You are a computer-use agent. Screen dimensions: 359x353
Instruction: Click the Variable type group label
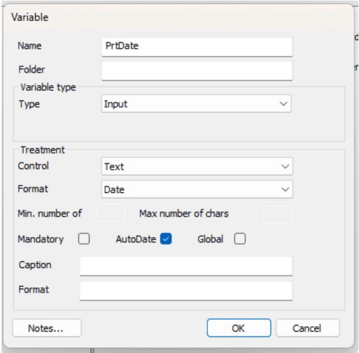pyautogui.click(x=48, y=87)
